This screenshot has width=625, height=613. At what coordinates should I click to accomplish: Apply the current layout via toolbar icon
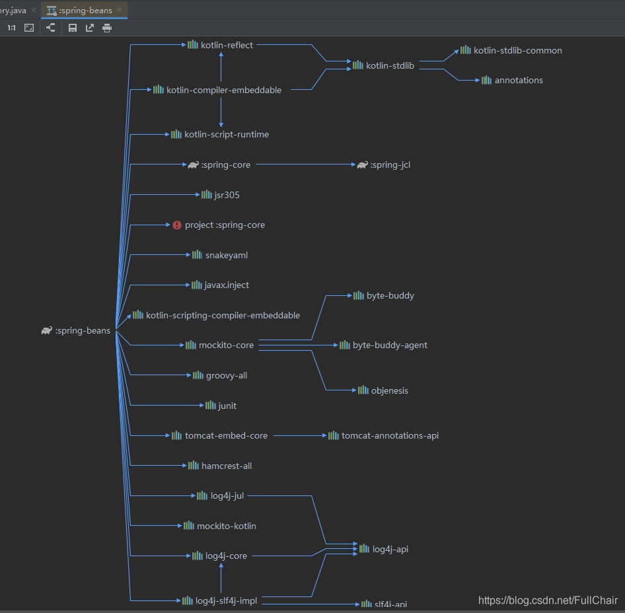click(x=51, y=28)
